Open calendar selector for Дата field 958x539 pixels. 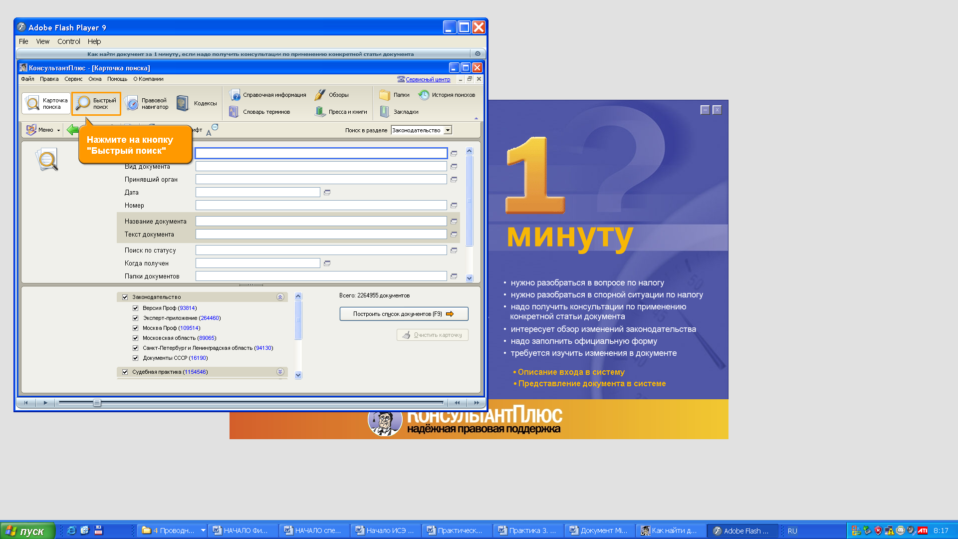(x=327, y=192)
